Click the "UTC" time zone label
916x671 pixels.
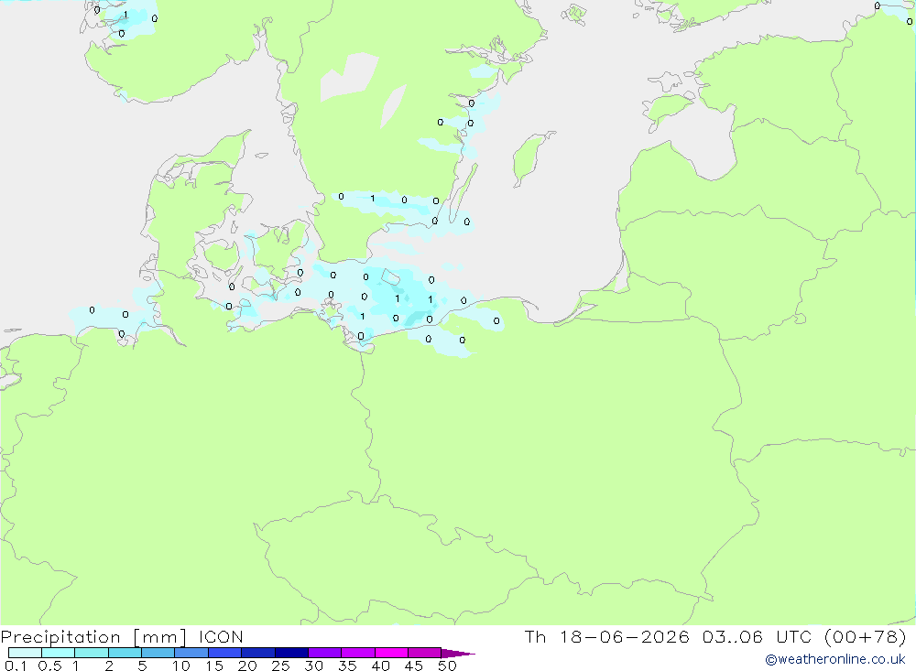(794, 637)
